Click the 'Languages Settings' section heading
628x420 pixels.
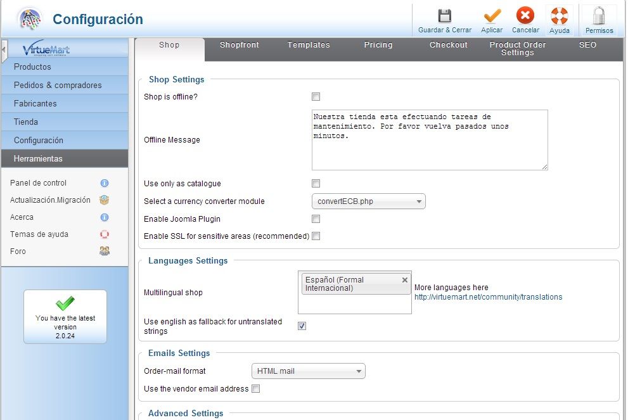point(188,260)
